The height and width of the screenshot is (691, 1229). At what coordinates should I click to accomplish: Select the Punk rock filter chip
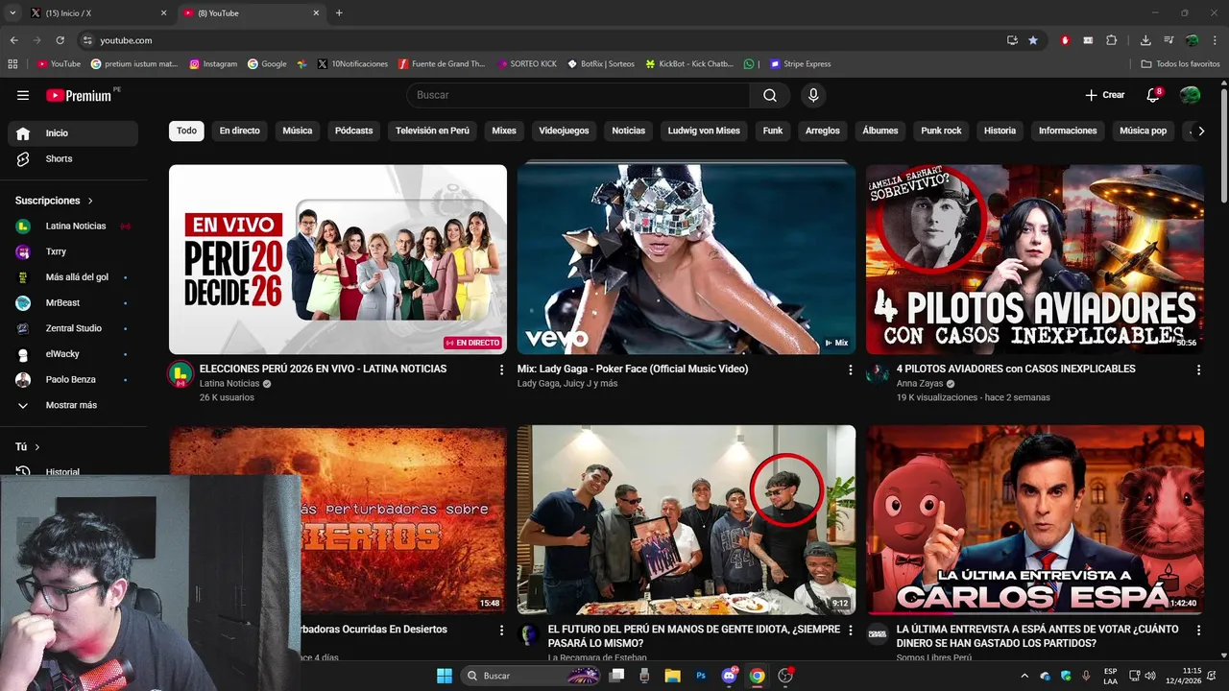pyautogui.click(x=941, y=131)
